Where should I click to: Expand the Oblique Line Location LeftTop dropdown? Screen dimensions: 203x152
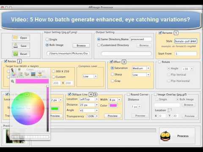[89, 99]
